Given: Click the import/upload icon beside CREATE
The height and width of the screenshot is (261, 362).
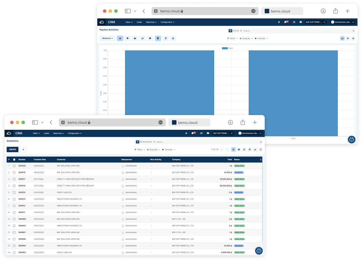Looking at the screenshot, I should [x=23, y=149].
